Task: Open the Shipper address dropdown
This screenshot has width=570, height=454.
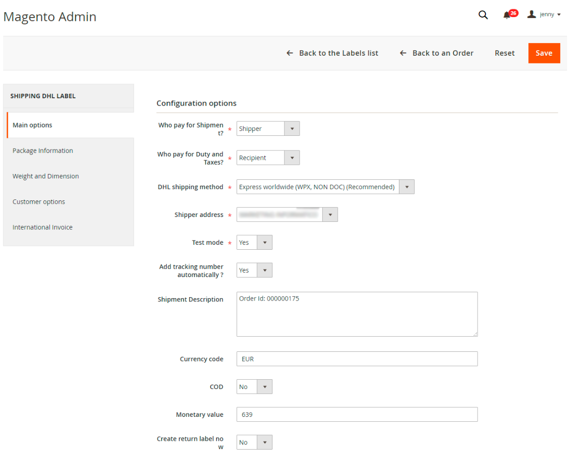Action: pyautogui.click(x=287, y=215)
